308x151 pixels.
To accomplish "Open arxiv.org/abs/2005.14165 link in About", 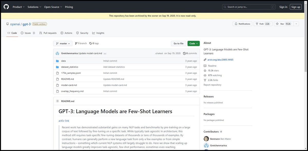I will (220, 60).
